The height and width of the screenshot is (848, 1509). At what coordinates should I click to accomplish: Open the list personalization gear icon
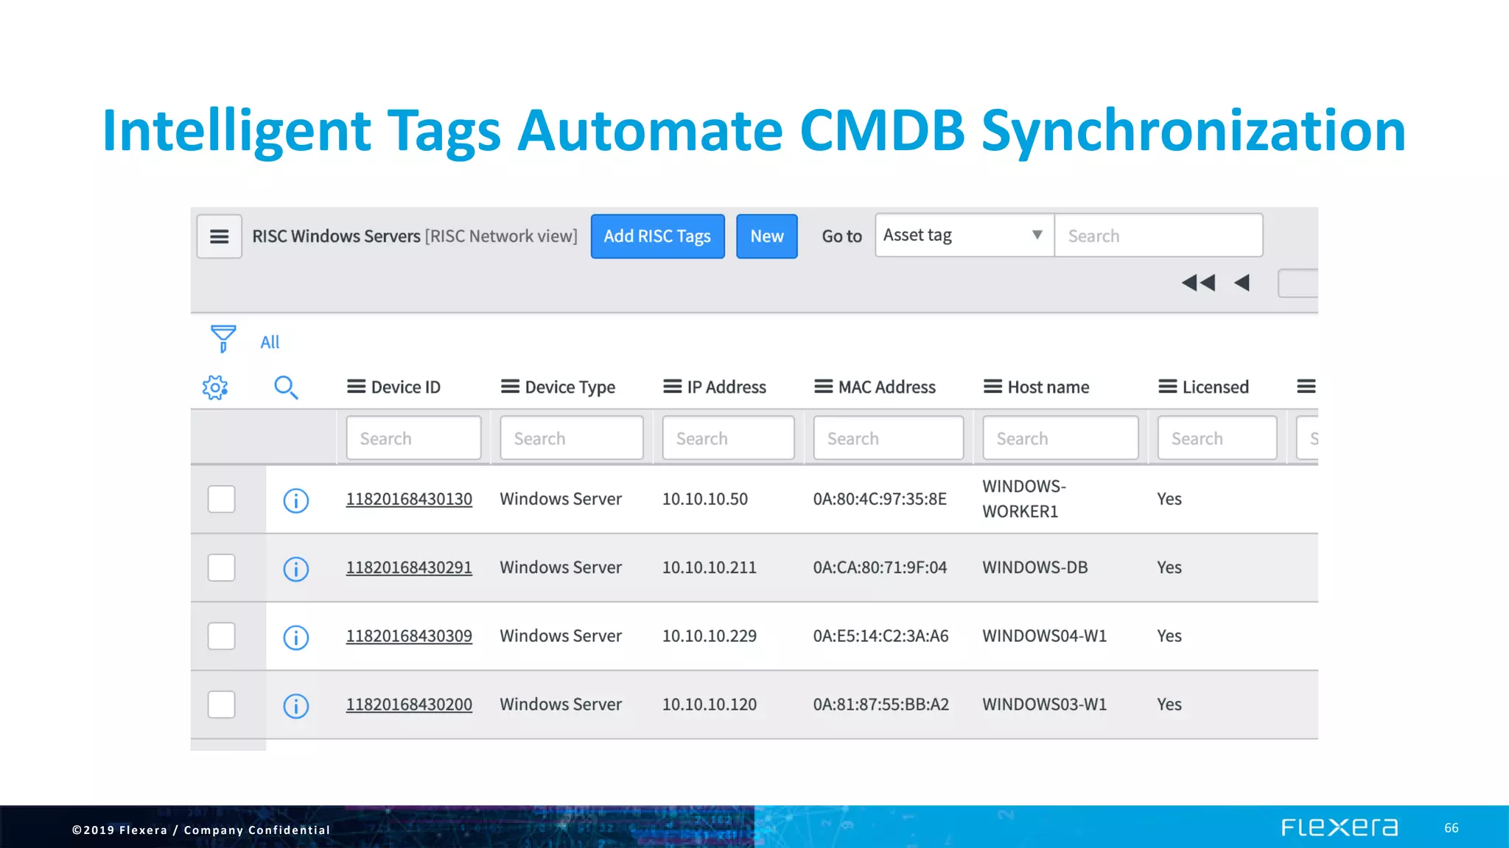tap(215, 387)
